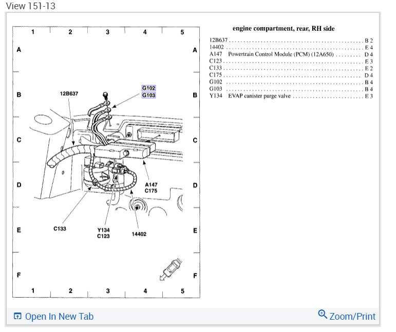Viewport: 396px width, 332px height.
Task: Click the G102 row in the legend list
Action: coord(291,82)
